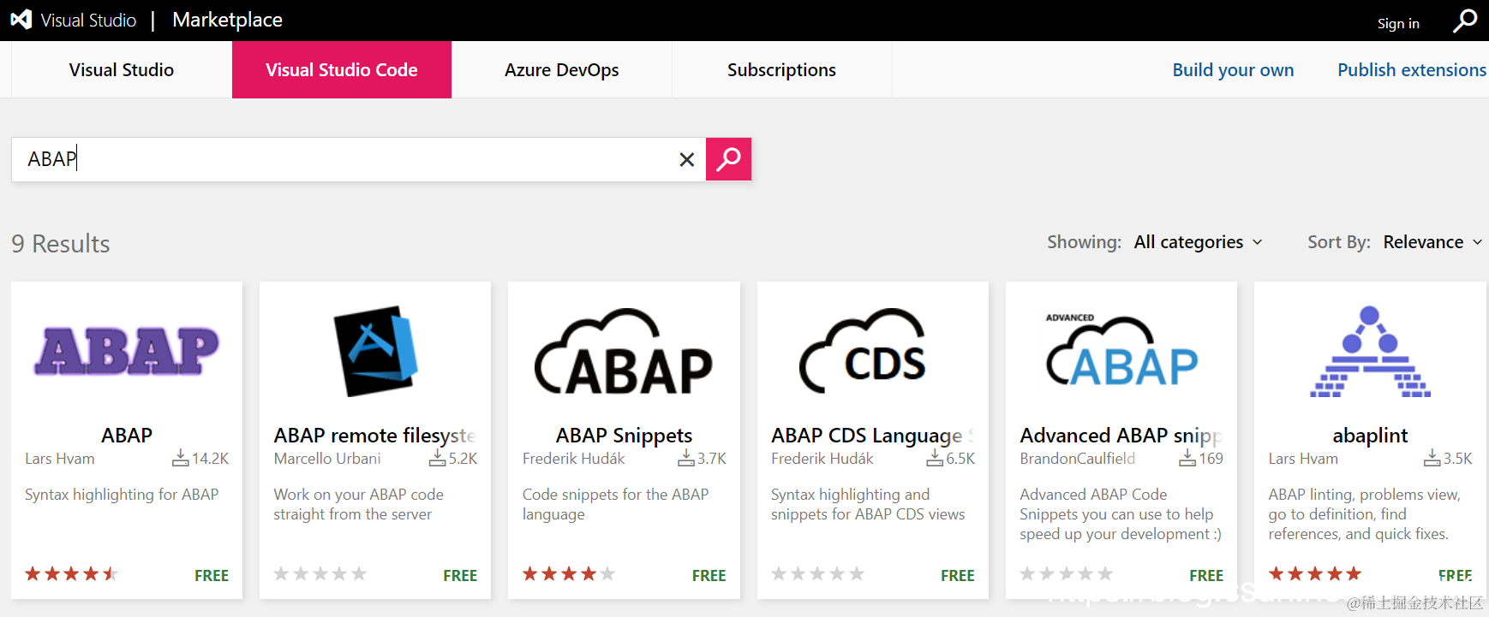Screen dimensions: 1489x617
Task: Click download icon on ABAP card
Action: pos(180,458)
